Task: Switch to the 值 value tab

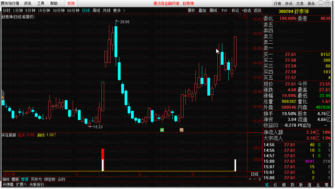Action: [310, 185]
